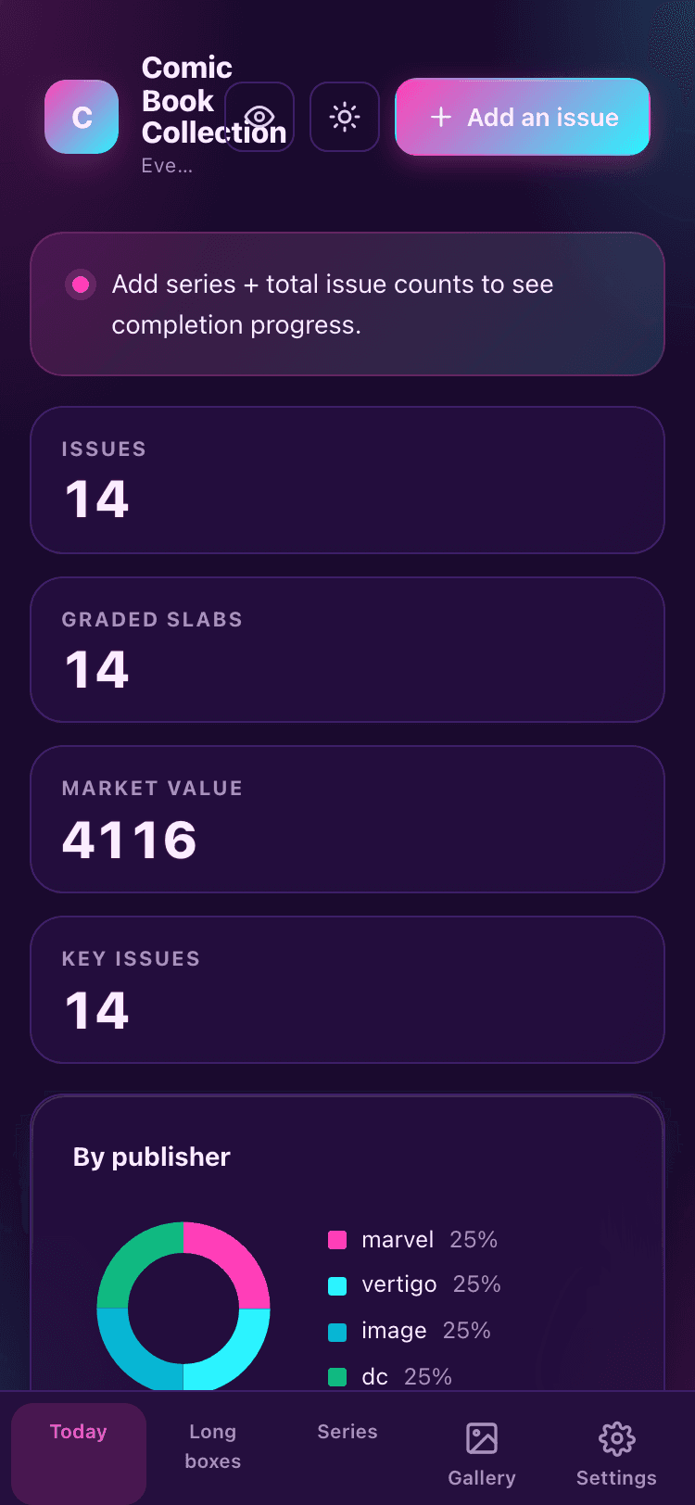Open the Market Value stat card
The image size is (695, 1505).
347,819
